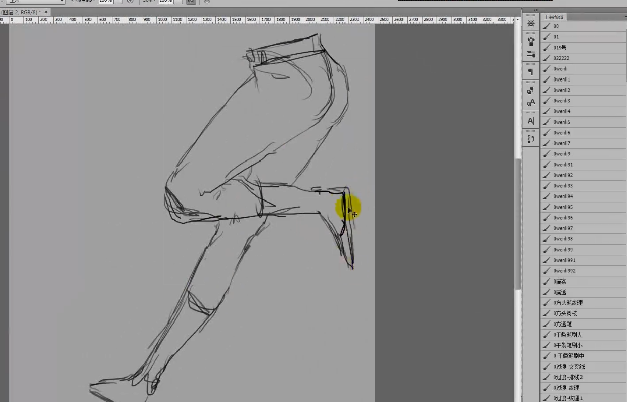Activate the 0wenli94 brush preset
The image size is (627, 402).
(x=583, y=196)
